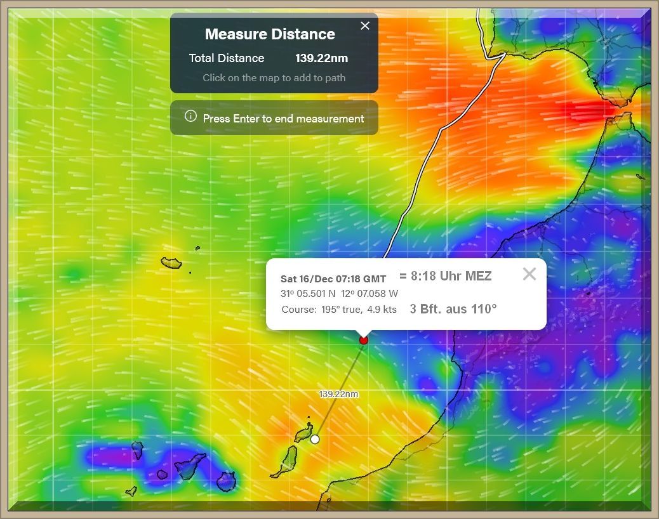Click the white measurement endpoint near Lanzarote

tap(315, 439)
